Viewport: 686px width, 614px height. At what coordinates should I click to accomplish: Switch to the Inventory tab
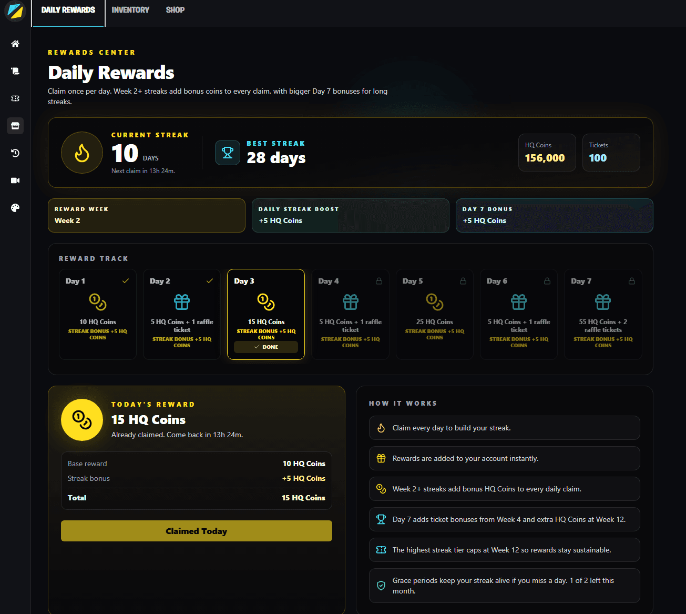[x=130, y=10]
